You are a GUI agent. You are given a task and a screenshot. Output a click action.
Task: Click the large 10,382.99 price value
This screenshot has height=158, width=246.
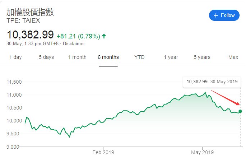click(x=30, y=35)
